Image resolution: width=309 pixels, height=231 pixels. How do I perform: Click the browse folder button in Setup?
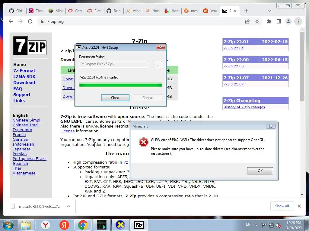pyautogui.click(x=158, y=64)
